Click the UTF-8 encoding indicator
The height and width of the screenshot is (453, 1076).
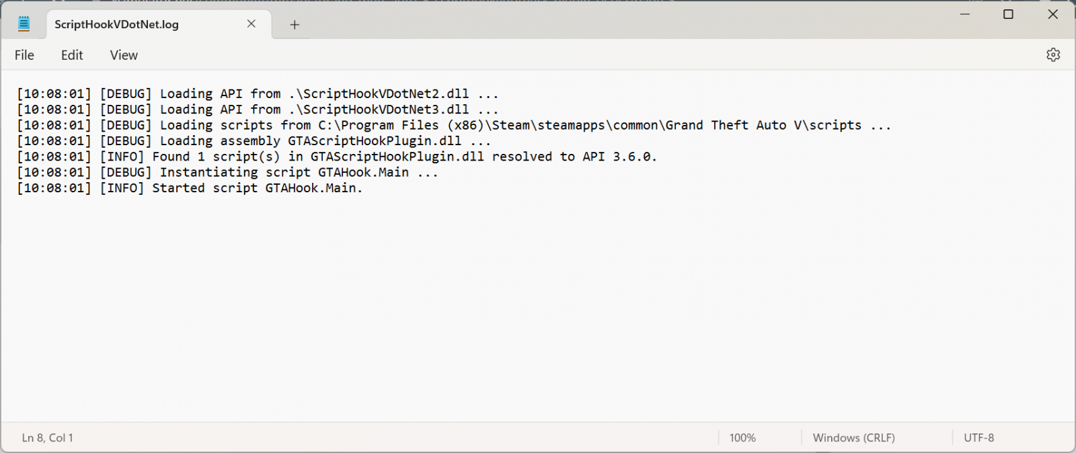[978, 438]
